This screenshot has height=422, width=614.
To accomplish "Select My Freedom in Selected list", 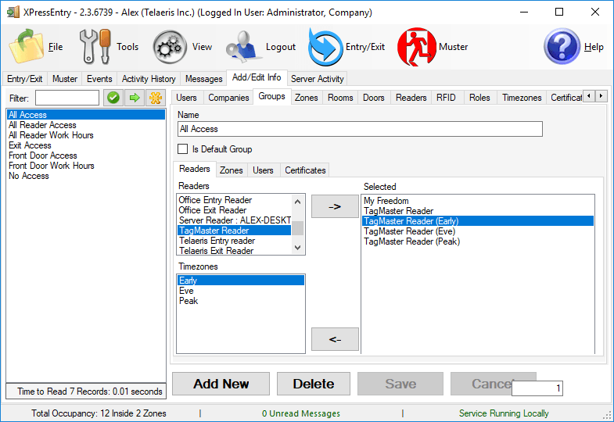I will coord(478,201).
